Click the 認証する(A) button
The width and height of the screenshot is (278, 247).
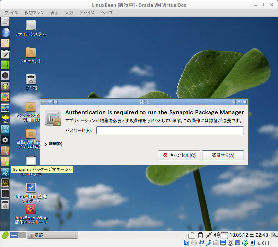(223, 156)
